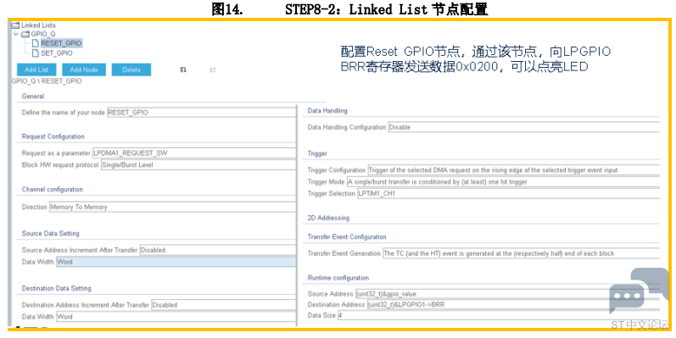The height and width of the screenshot is (338, 676).
Task: Select the Linked Lists root label
Action: pyautogui.click(x=38, y=25)
